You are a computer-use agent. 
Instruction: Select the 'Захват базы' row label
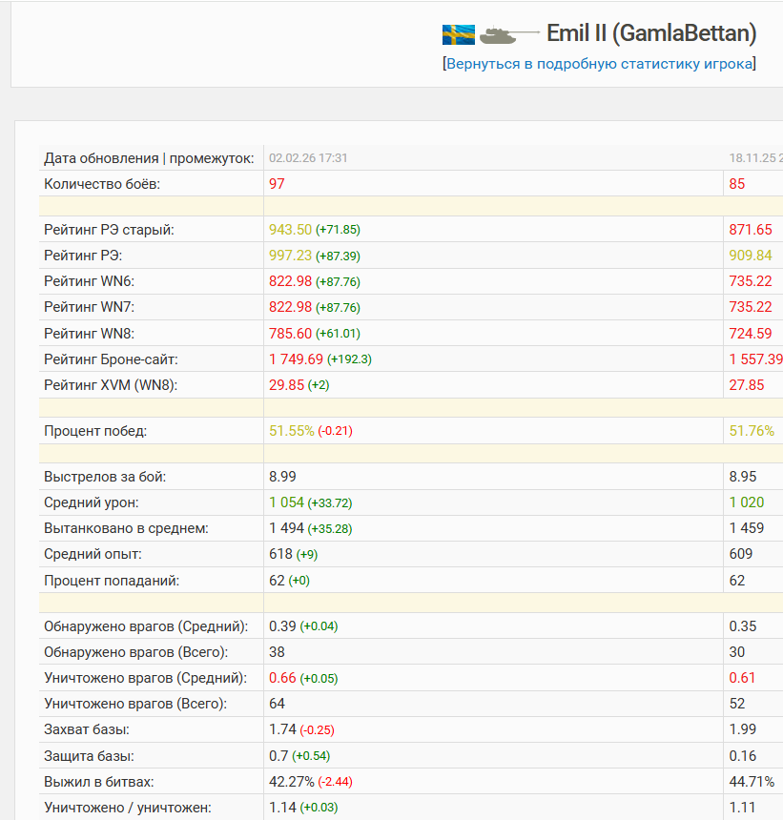point(87,729)
